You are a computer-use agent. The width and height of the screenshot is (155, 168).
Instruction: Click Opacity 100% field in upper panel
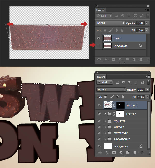tap(141, 23)
